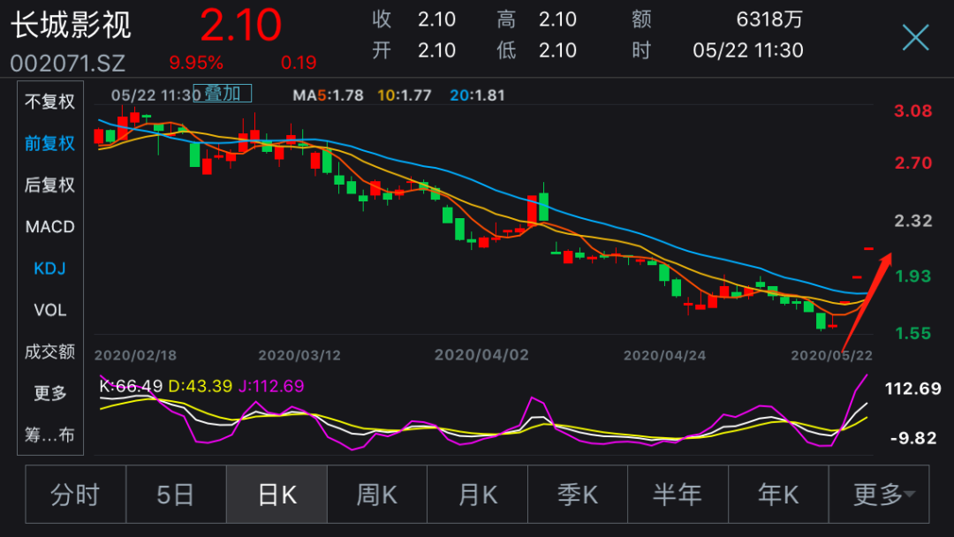Click the 2.32 price axis label
Image resolution: width=954 pixels, height=537 pixels.
(912, 221)
